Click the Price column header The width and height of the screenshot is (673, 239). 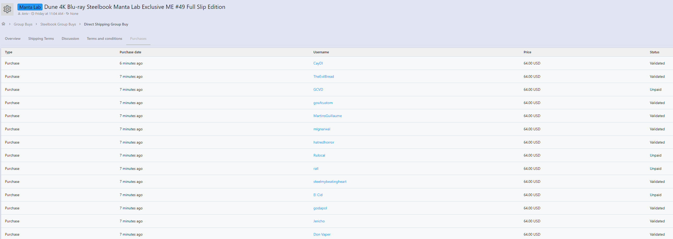pyautogui.click(x=527, y=52)
